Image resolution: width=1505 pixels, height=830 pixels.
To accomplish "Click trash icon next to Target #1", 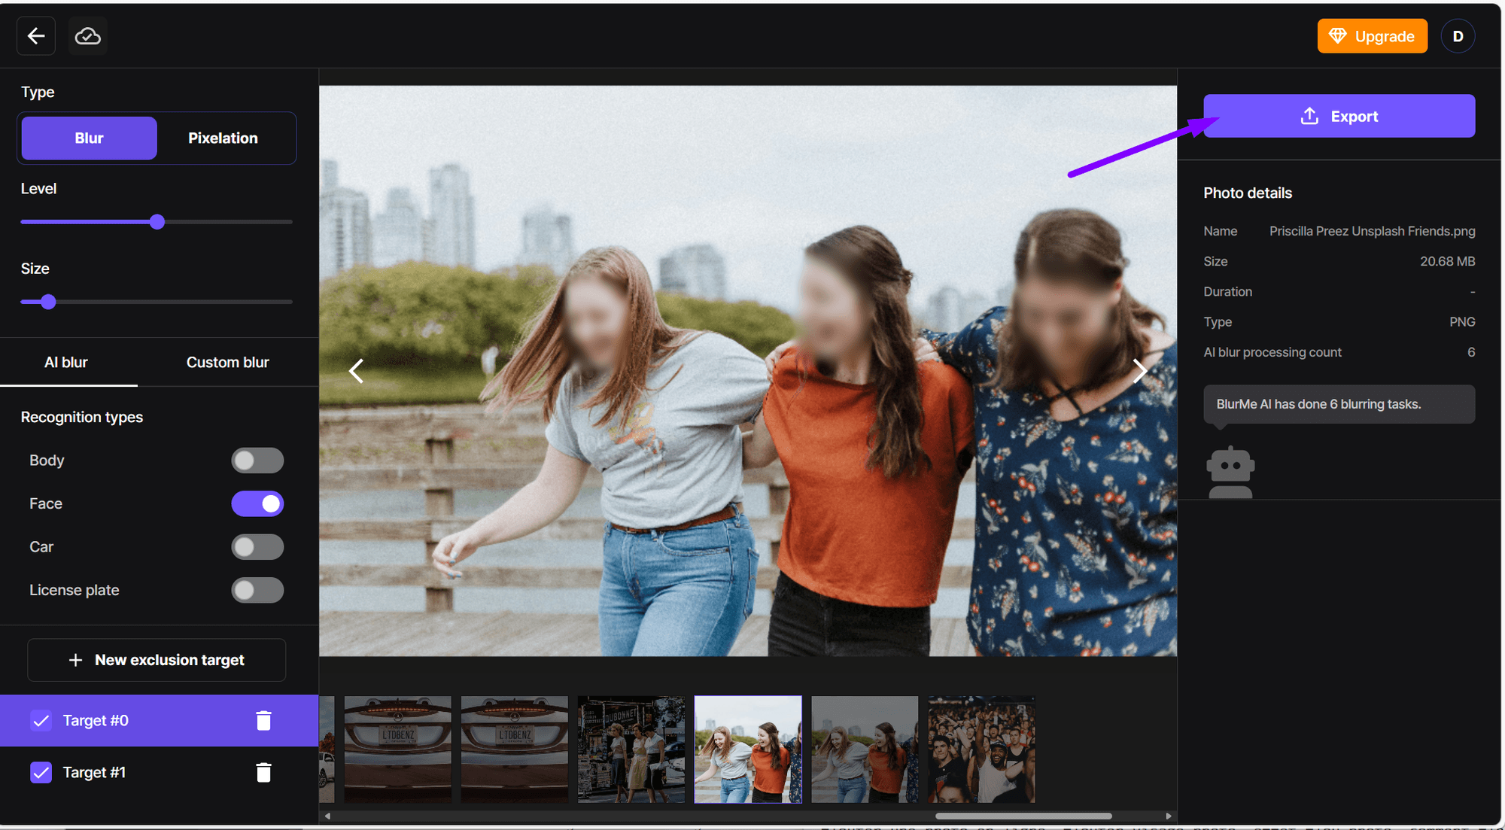I will 263,773.
